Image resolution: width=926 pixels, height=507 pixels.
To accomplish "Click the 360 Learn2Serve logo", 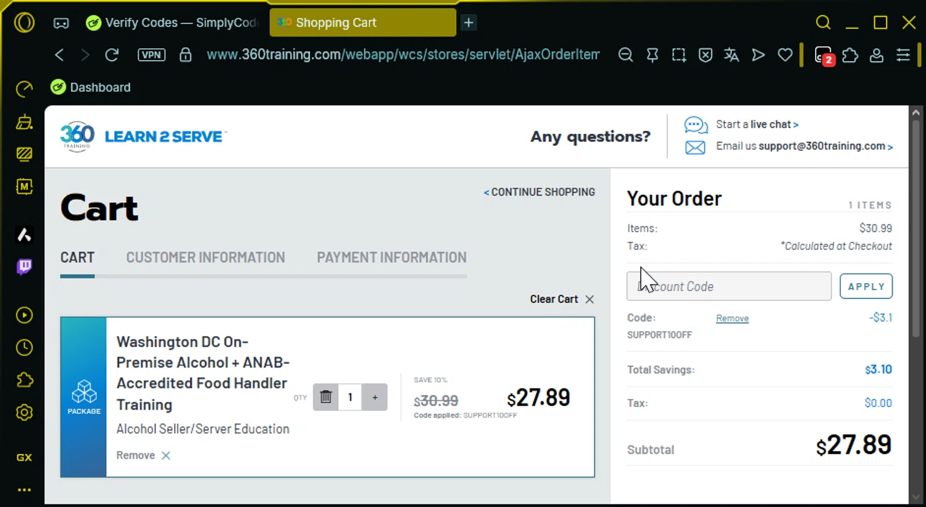I will coord(143,136).
